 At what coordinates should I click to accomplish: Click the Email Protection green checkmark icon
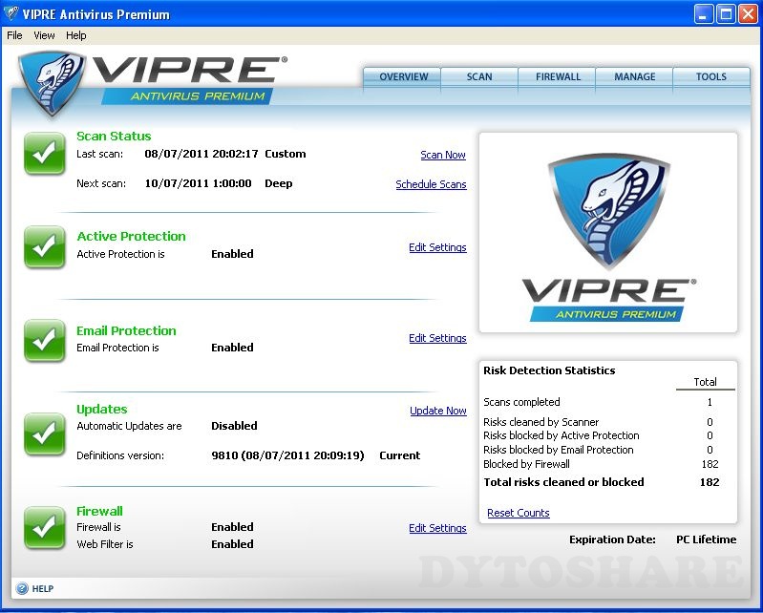44,340
